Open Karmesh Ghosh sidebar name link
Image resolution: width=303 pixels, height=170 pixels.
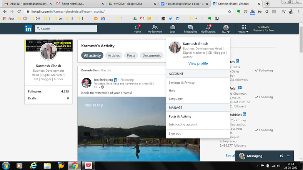[x=48, y=66]
